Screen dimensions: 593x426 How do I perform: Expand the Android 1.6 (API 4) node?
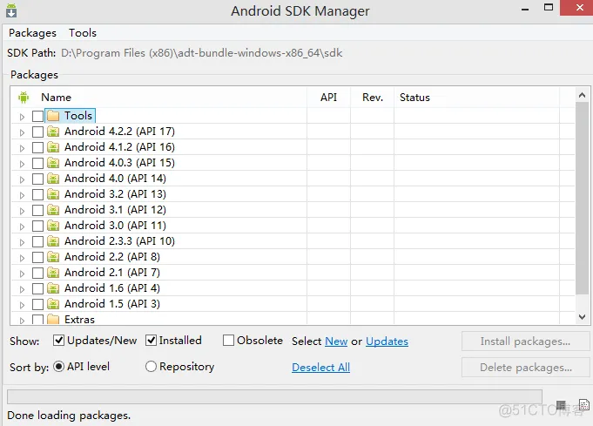22,290
